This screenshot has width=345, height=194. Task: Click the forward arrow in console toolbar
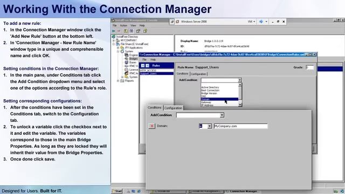(119, 31)
